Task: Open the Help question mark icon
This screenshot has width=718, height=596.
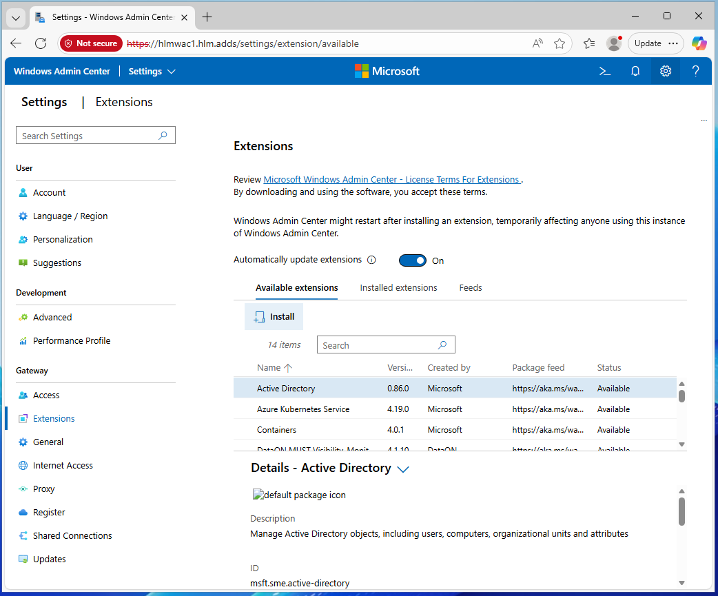Action: click(695, 71)
